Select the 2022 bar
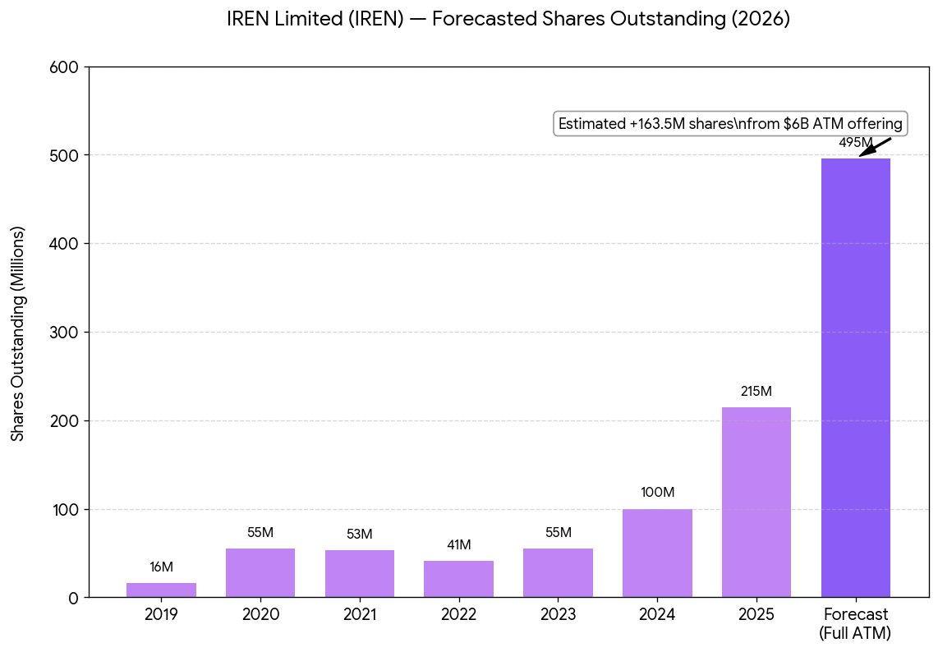 [459, 579]
